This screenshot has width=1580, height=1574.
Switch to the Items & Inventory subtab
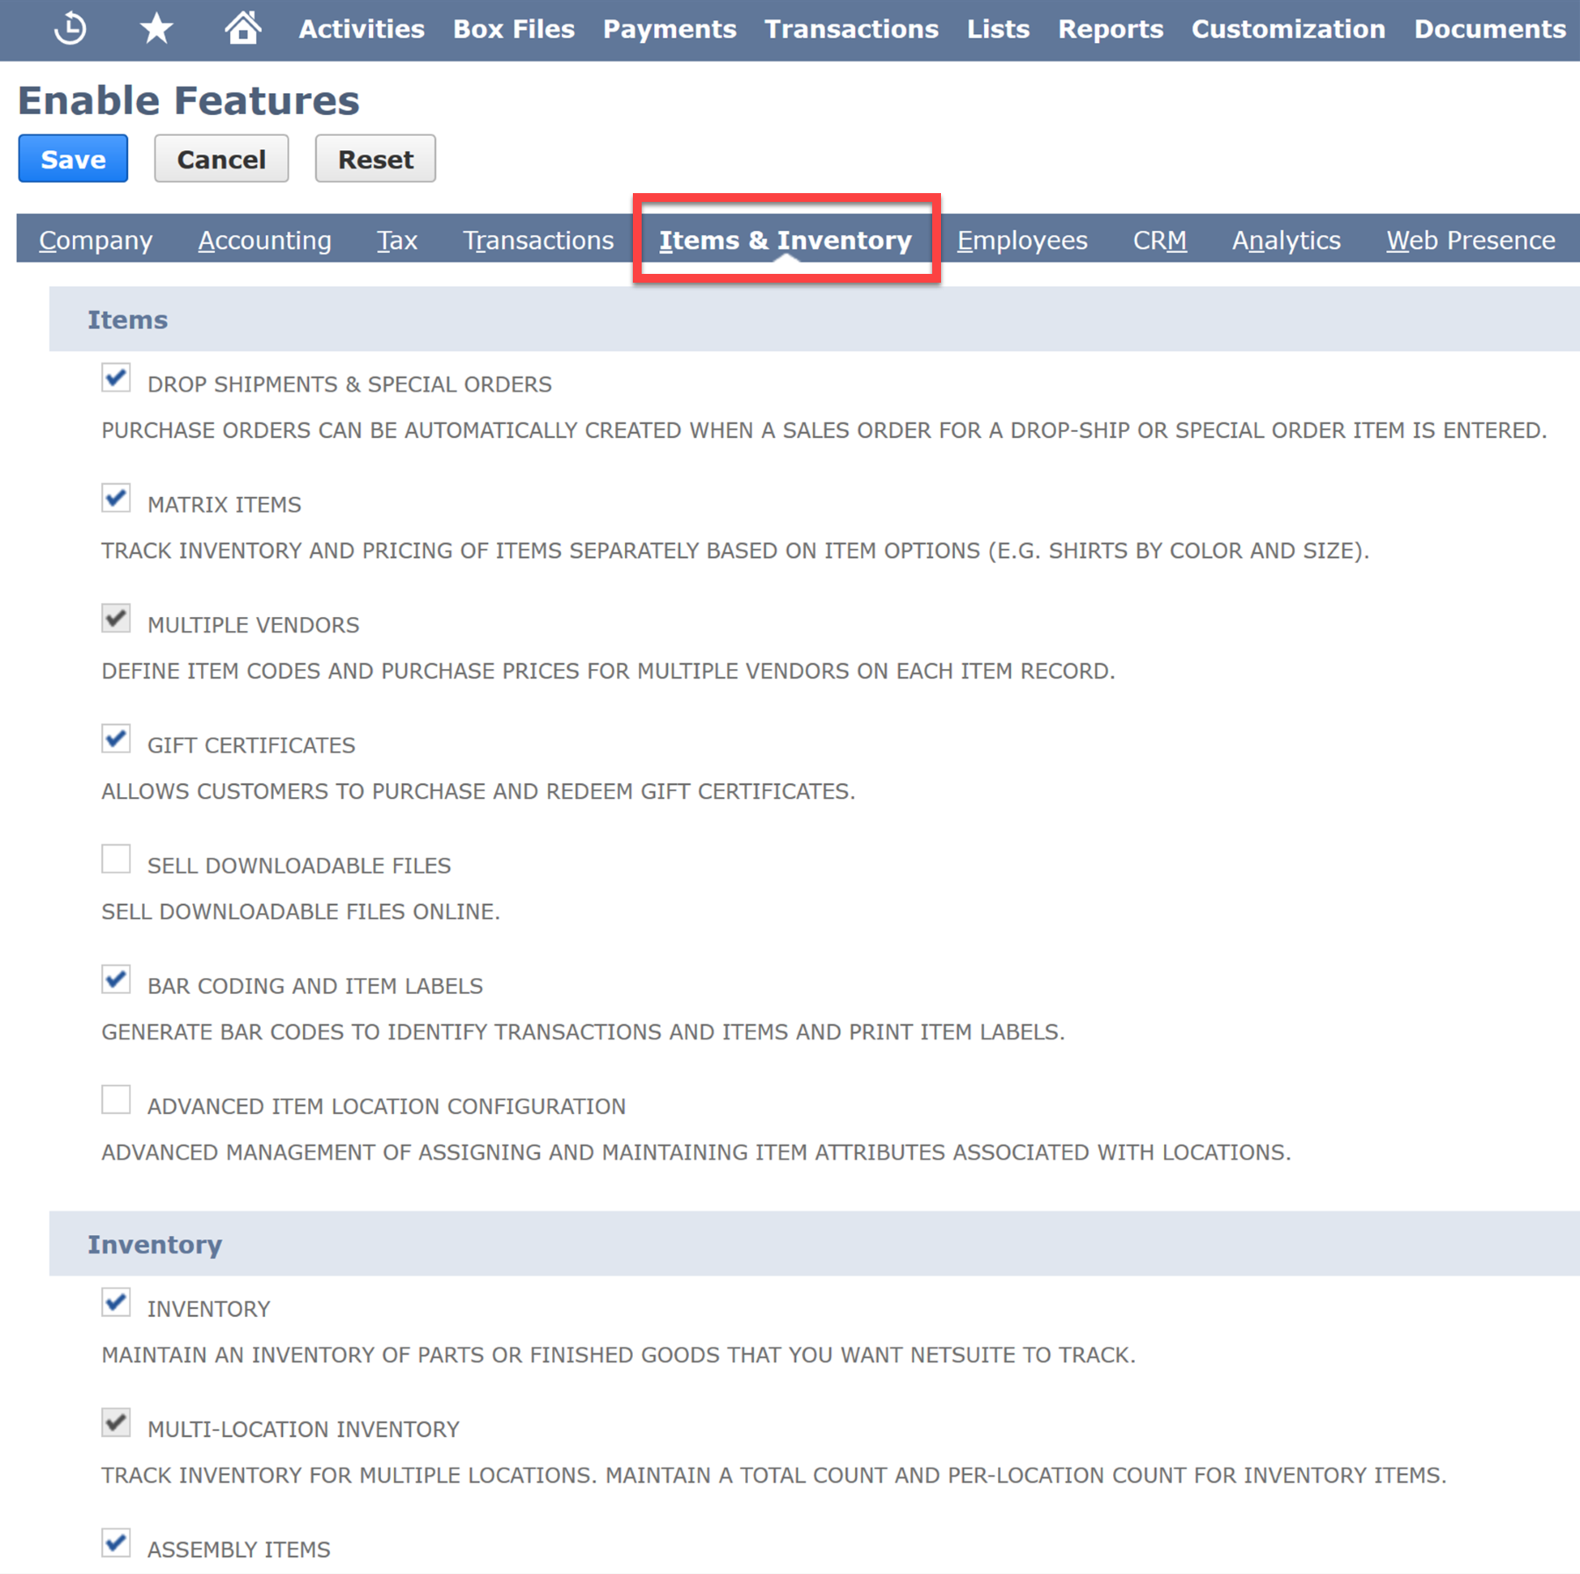pos(785,240)
